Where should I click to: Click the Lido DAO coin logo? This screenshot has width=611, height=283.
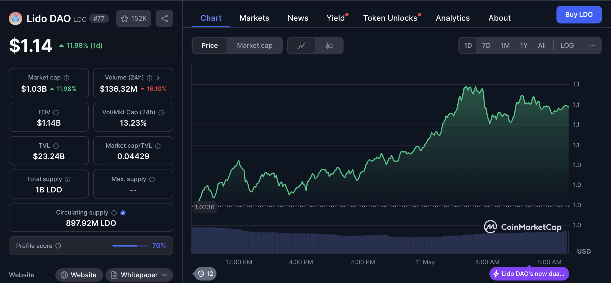(x=16, y=18)
